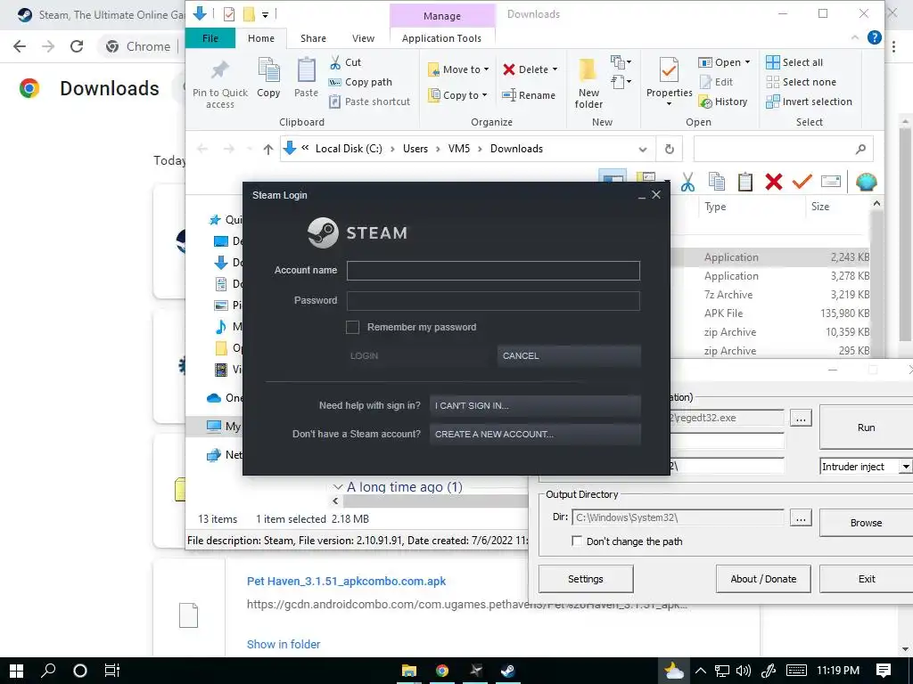Expand the Properties dropdown arrow
Image resolution: width=913 pixels, height=684 pixels.
click(x=669, y=104)
